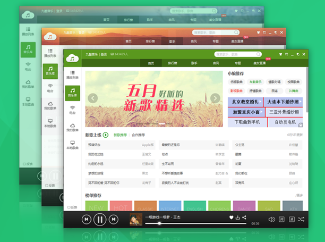Image resolution: width=325 pixels, height=242 pixels.
Task: Open the skin changer shirt icon in front window
Action: click(279, 54)
